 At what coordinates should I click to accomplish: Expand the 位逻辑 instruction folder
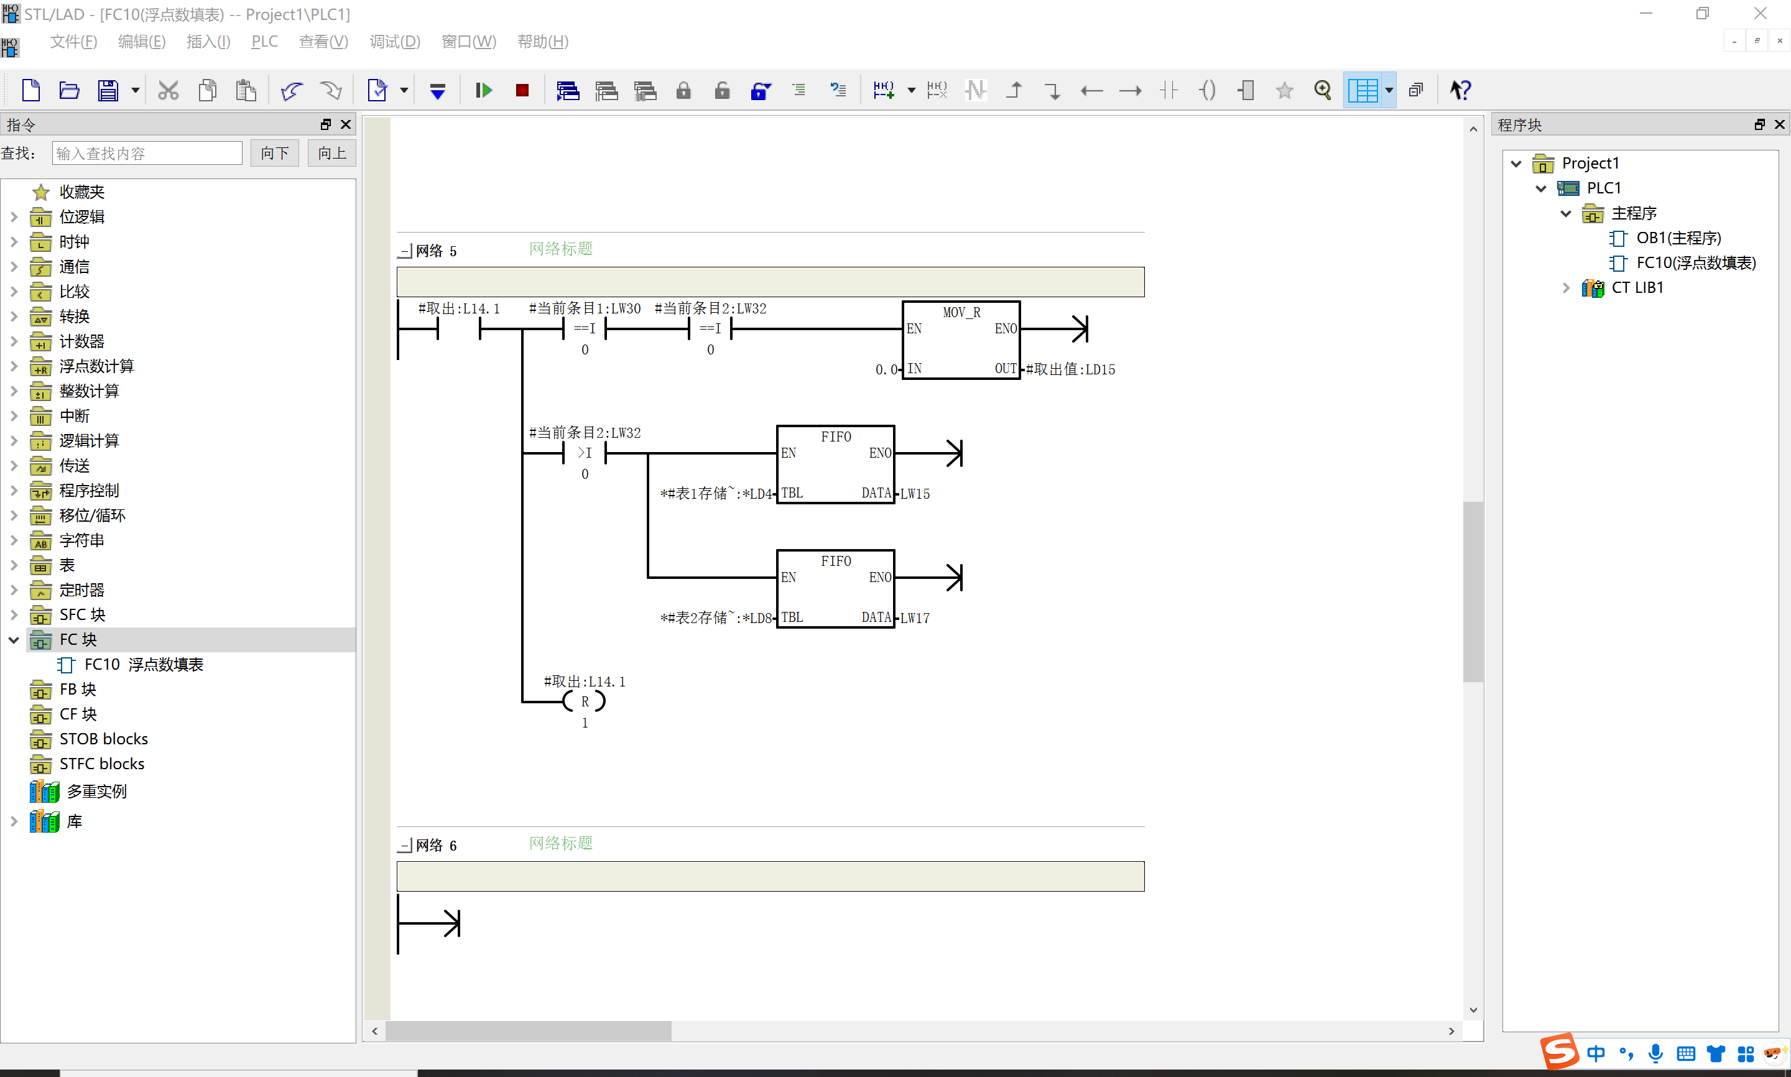[x=14, y=216]
